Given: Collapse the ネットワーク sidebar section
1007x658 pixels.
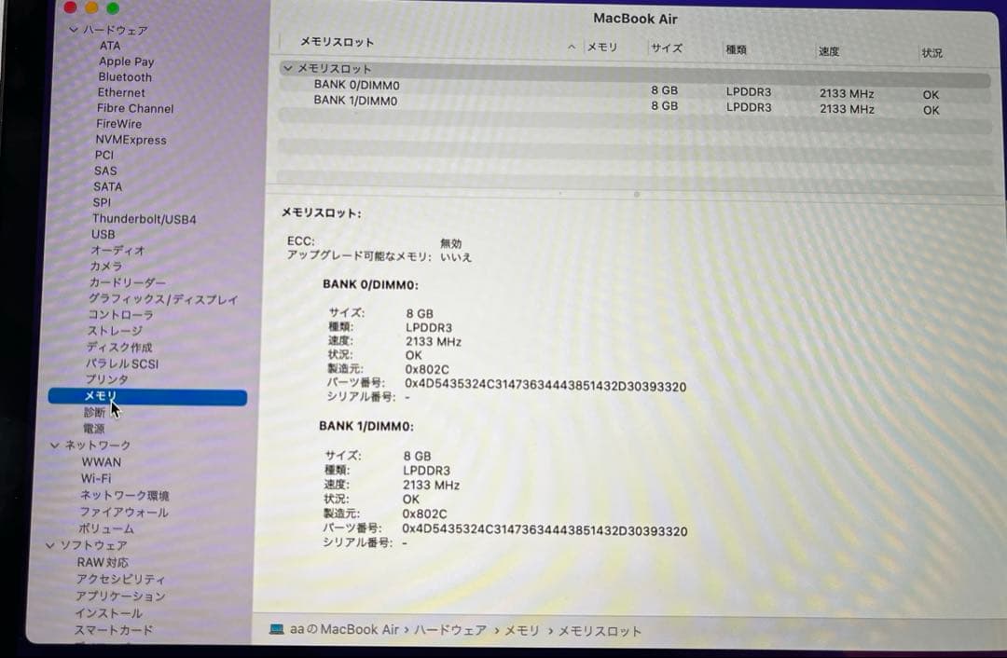Looking at the screenshot, I should tap(55, 445).
